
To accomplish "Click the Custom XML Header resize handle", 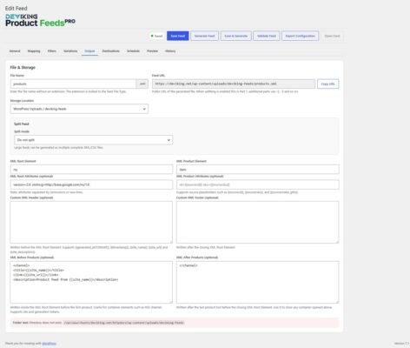I will (171, 242).
